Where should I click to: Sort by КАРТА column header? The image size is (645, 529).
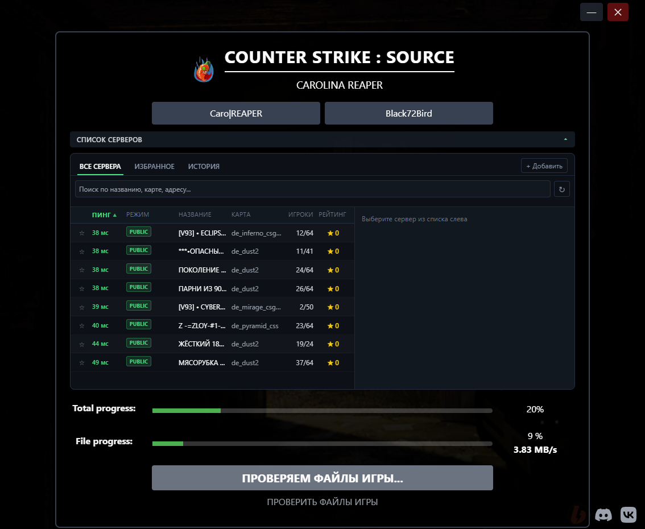point(241,214)
